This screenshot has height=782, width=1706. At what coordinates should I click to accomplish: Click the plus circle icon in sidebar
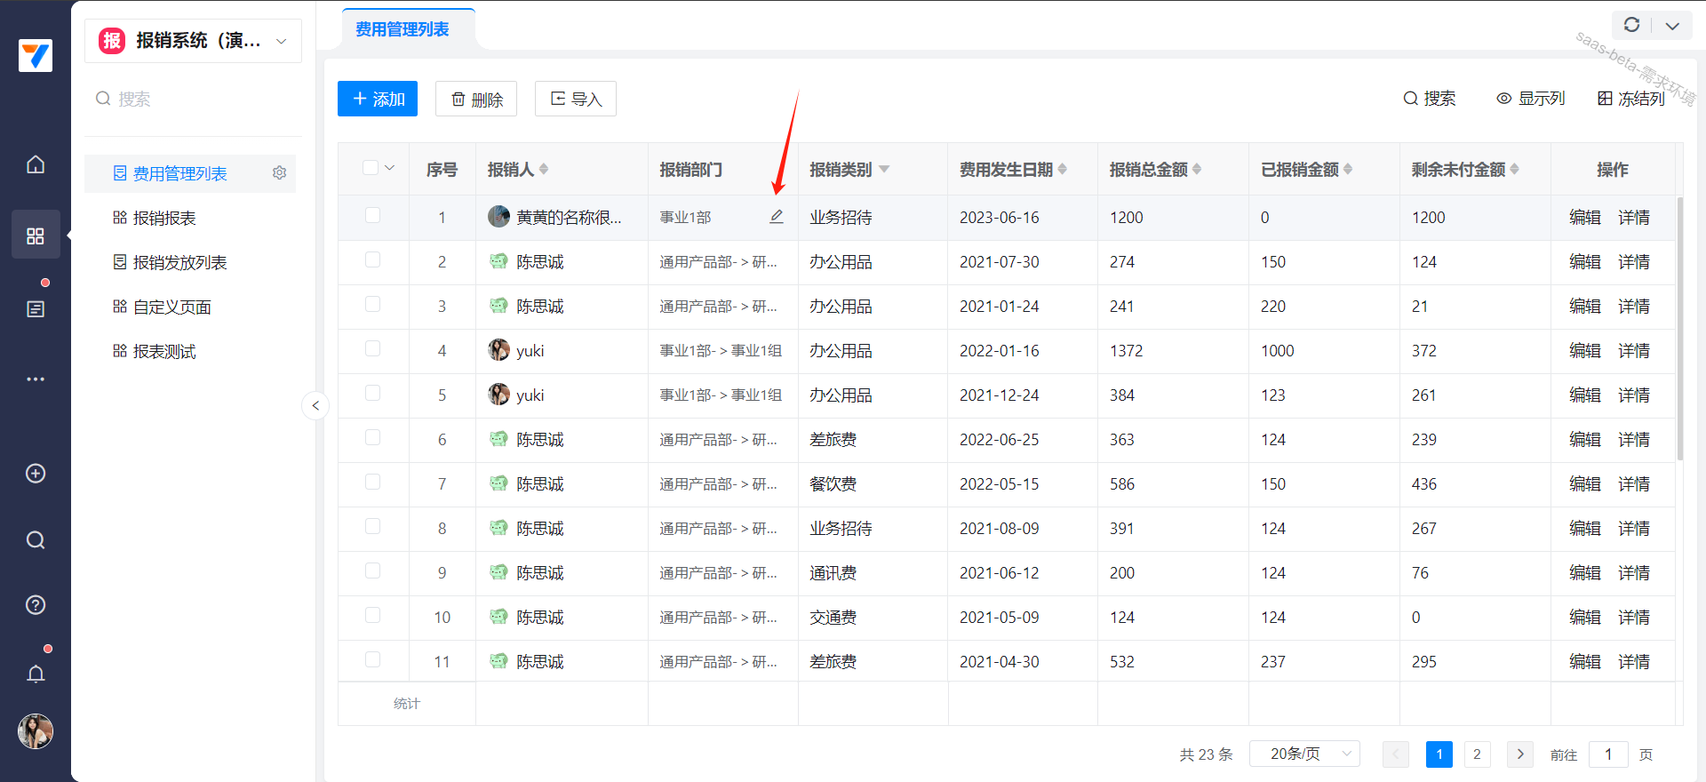coord(36,474)
